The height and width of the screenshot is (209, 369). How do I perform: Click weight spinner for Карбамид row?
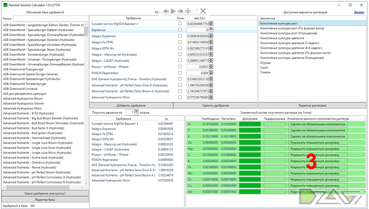[211, 30]
